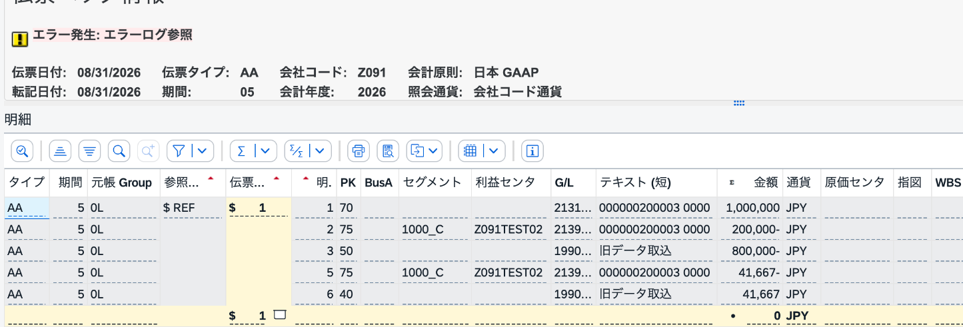The width and height of the screenshot is (963, 327).
Task: Click the total 0 JPY amount cell
Action: click(750, 316)
